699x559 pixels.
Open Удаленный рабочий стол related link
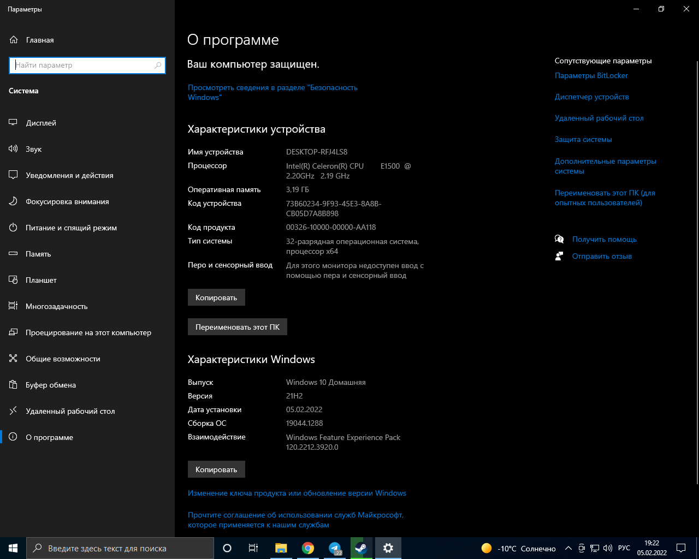599,118
